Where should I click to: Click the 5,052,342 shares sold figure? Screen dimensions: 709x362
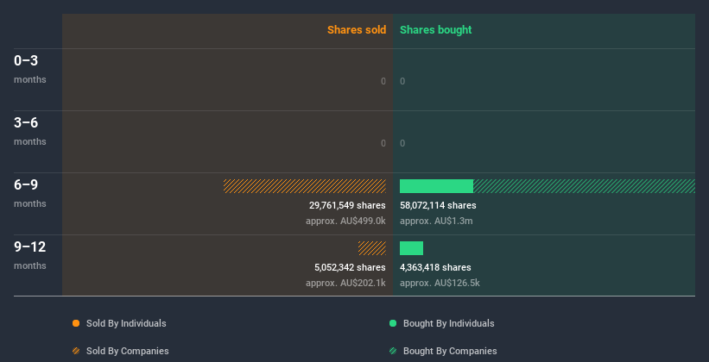[350, 267]
